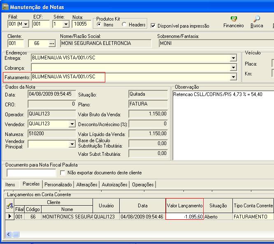Click the Valor Bruto da Venda field

[x=148, y=114]
